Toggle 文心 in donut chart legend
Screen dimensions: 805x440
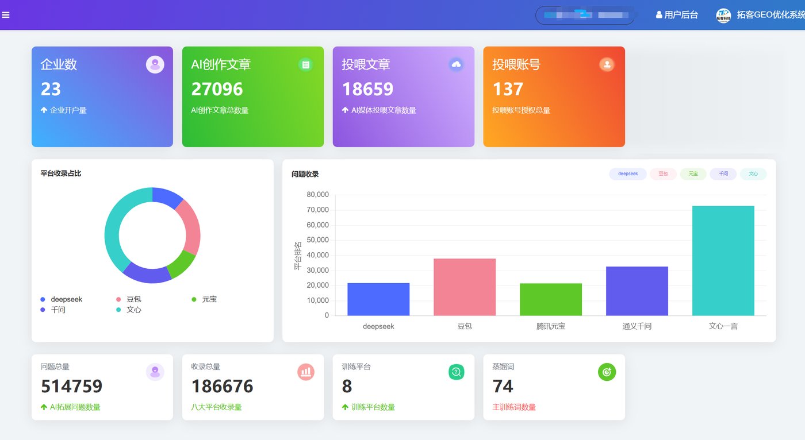tap(129, 310)
